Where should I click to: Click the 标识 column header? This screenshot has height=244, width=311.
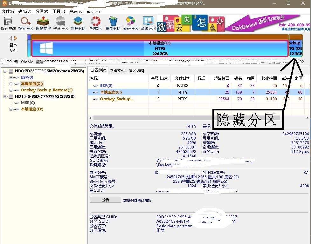(x=202, y=78)
